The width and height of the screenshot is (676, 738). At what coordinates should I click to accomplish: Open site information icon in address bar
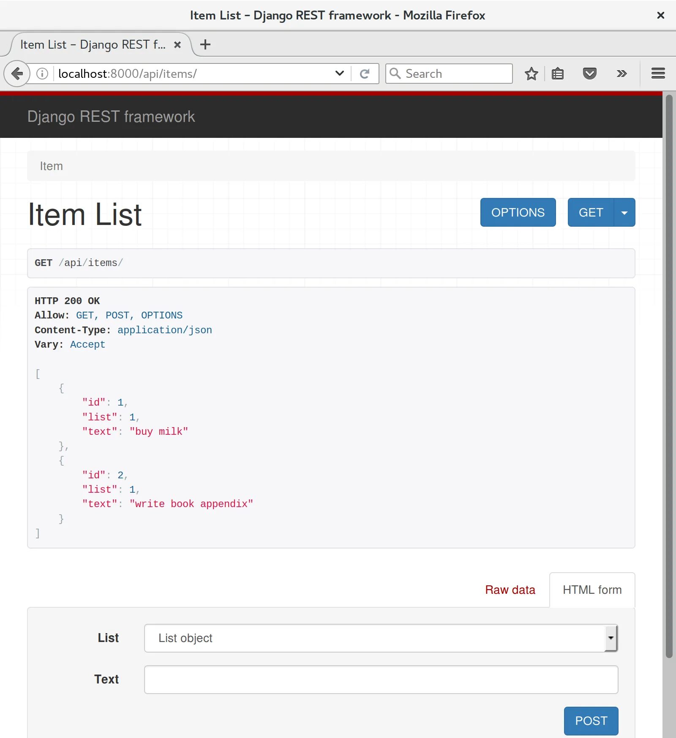click(42, 74)
